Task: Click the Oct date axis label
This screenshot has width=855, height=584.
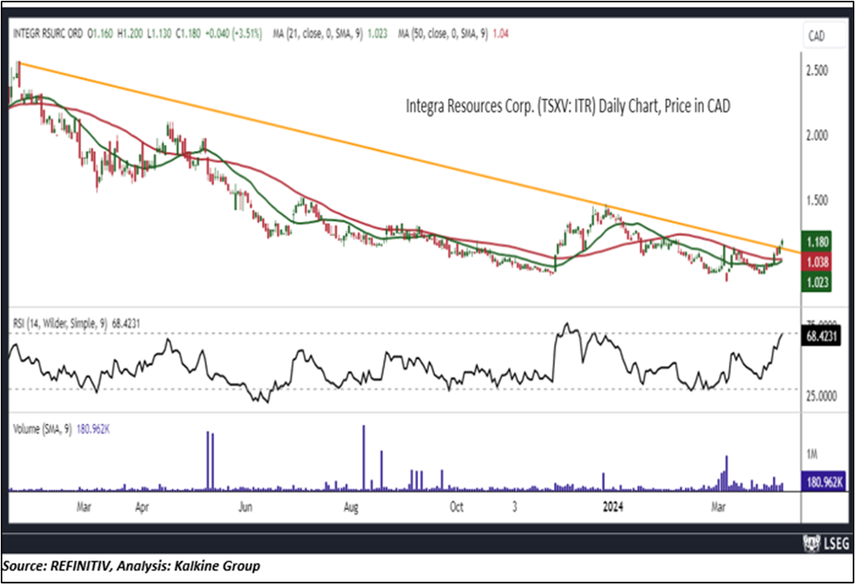Action: tap(457, 507)
